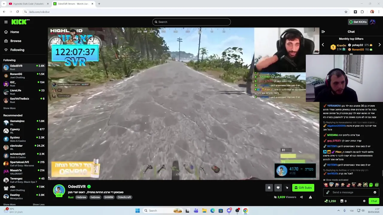Reload the page
This screenshot has height=215, width=383.
(18, 12)
